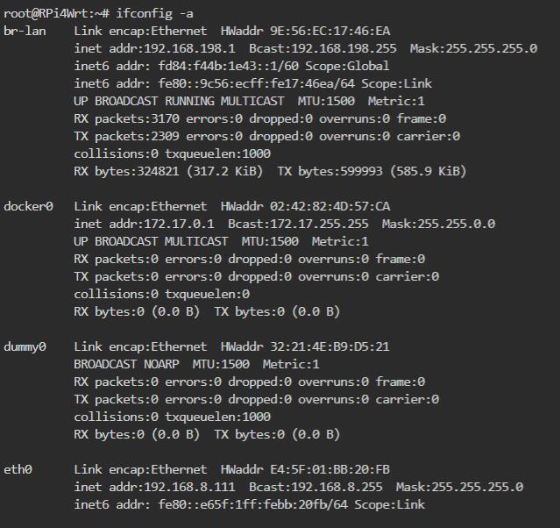Click the fe80::9c56:ecff:fe17:46ea/64 link address

(x=257, y=83)
